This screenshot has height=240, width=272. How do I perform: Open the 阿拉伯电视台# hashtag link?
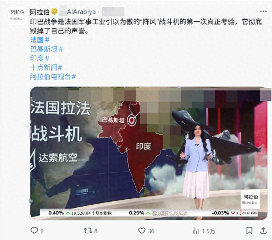click(x=53, y=77)
